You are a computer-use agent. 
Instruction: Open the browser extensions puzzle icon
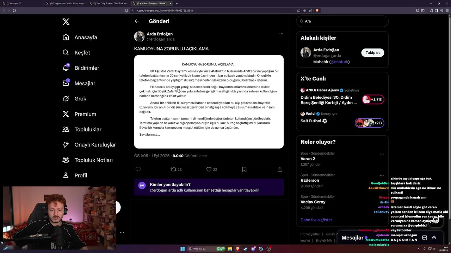[418, 11]
